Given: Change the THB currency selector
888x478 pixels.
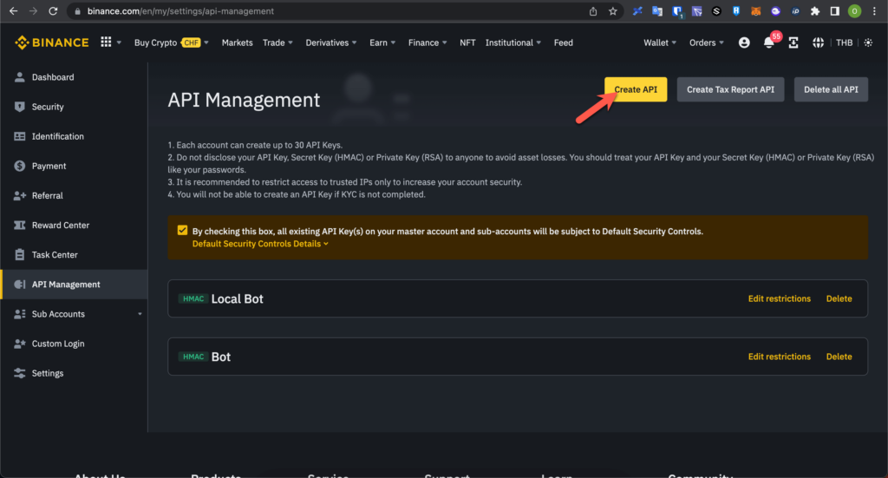Looking at the screenshot, I should coord(844,43).
